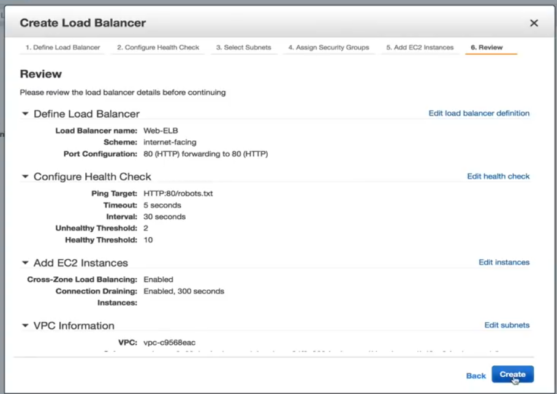Collapse the Configure Health Check section triangle

coord(25,176)
